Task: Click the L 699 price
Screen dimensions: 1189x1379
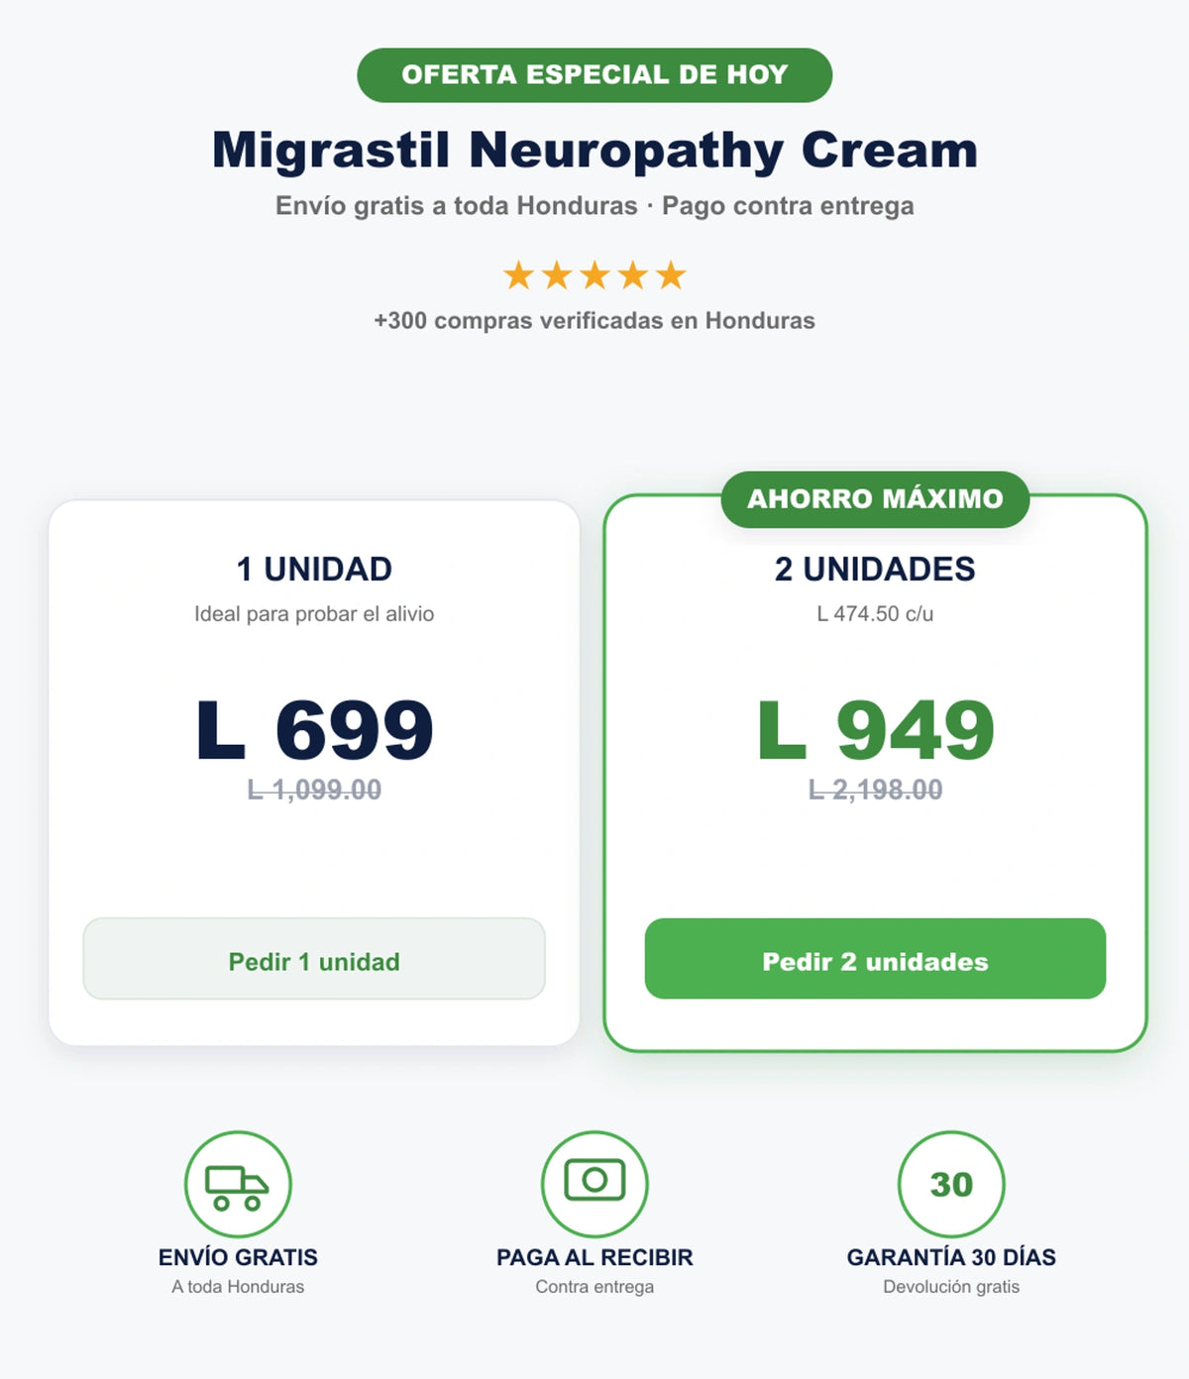Action: click(314, 730)
